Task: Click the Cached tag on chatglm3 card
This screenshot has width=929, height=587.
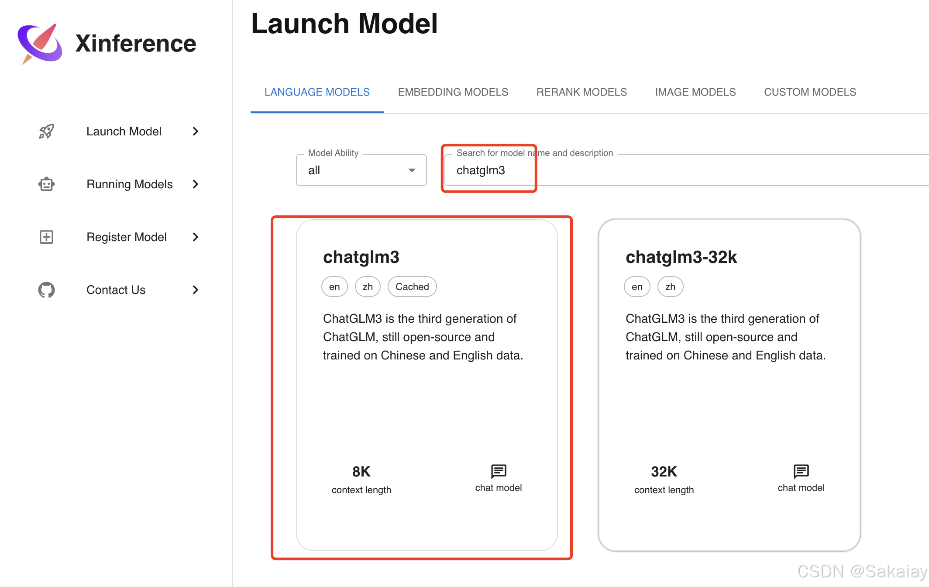Action: (x=412, y=287)
